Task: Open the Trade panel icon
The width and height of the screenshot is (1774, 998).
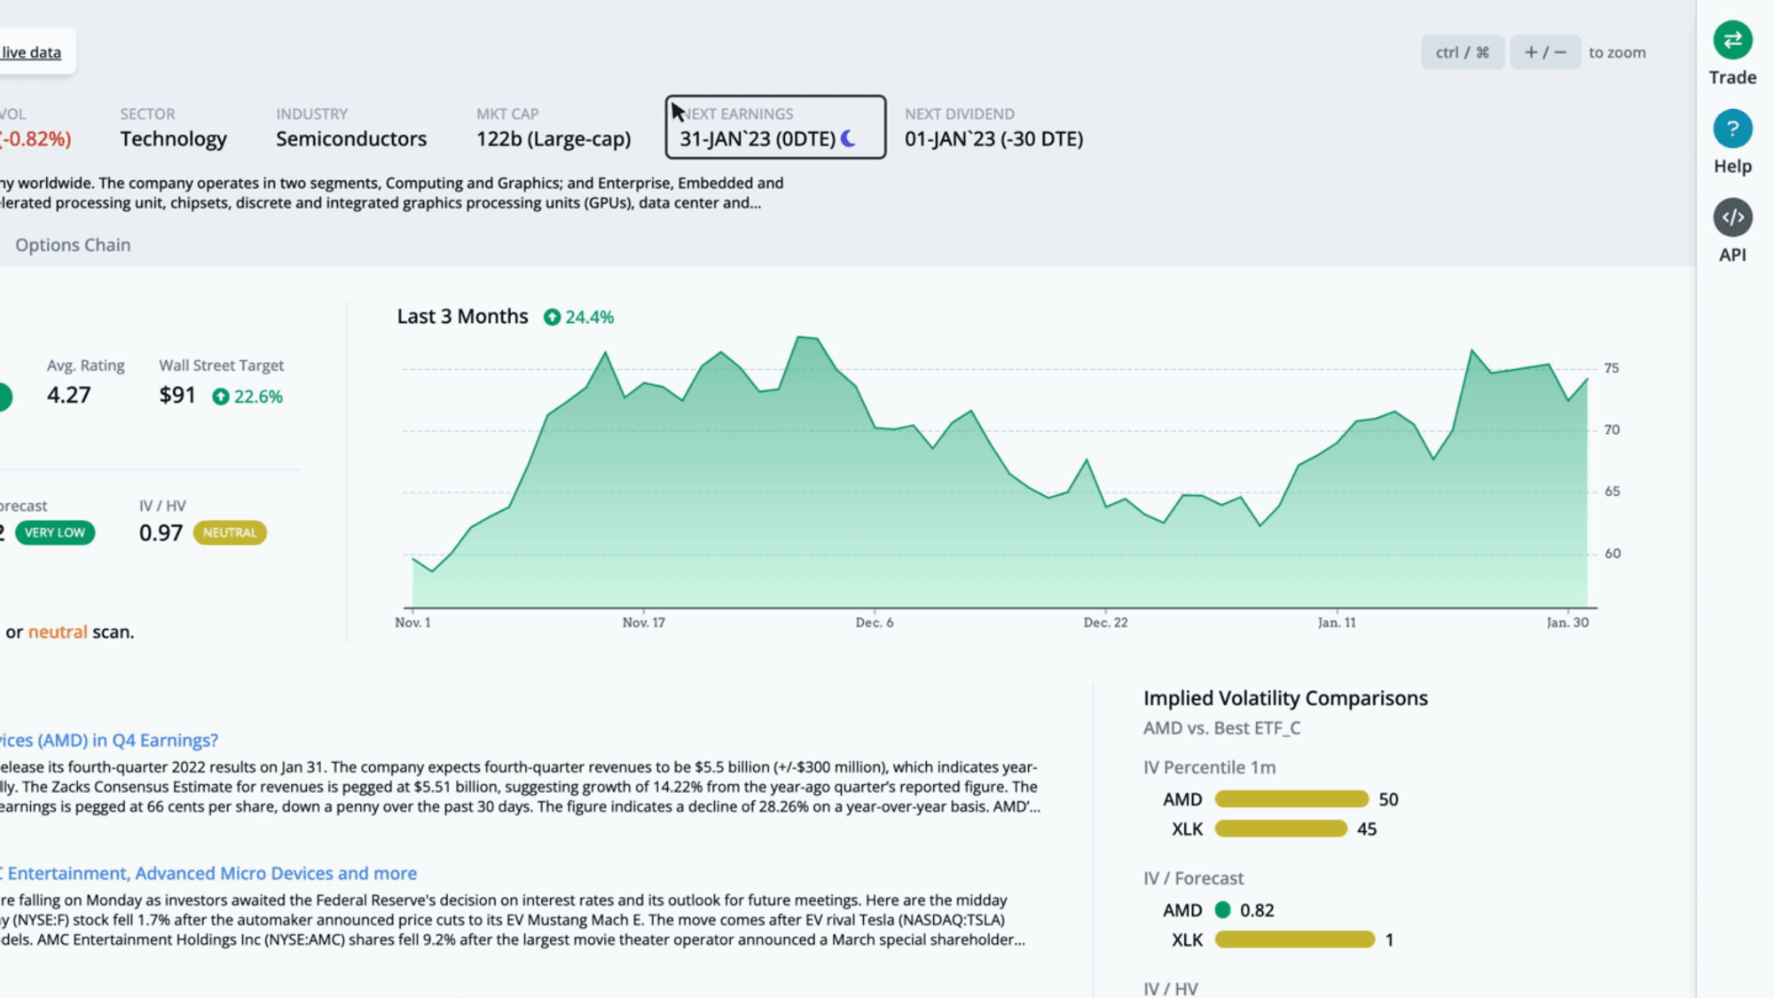Action: point(1732,40)
